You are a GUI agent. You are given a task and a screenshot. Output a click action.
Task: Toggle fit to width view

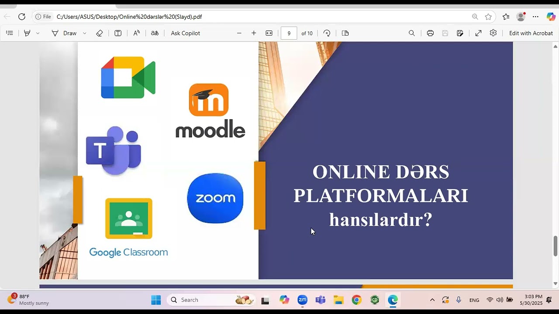coord(269,33)
